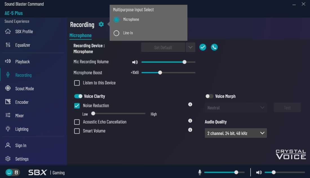
Task: Open the Lighting page
Action: pos(22,129)
